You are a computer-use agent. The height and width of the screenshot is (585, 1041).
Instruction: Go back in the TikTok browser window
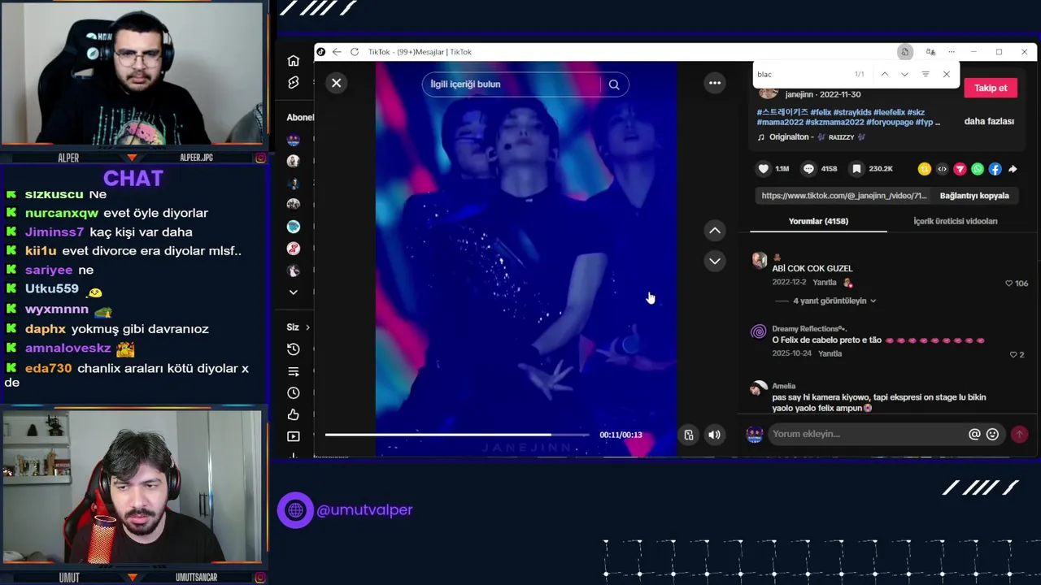click(x=337, y=52)
